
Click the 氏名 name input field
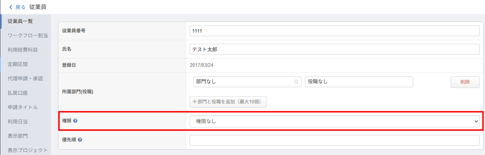coord(334,49)
